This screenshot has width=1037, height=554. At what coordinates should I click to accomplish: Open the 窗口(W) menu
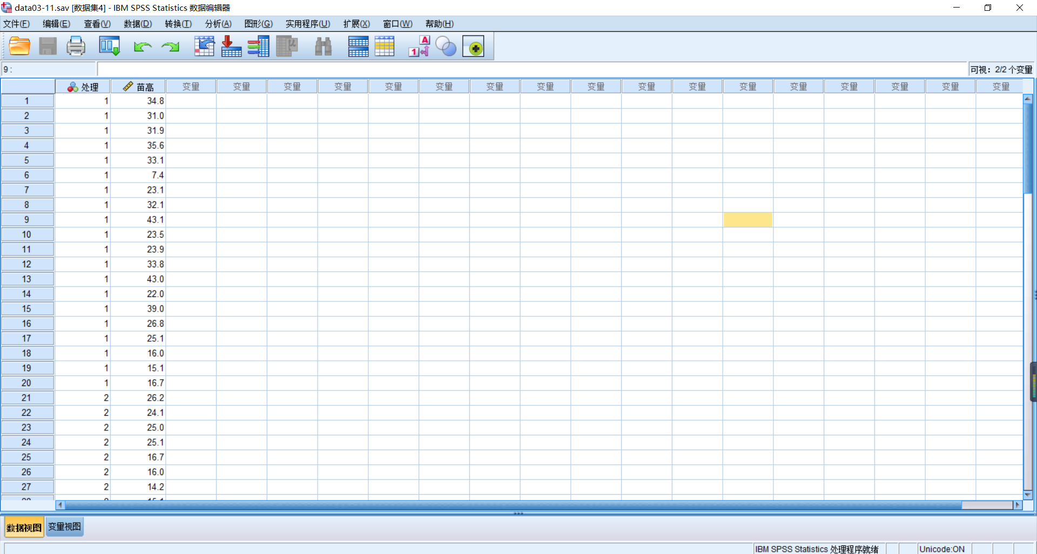click(x=398, y=24)
